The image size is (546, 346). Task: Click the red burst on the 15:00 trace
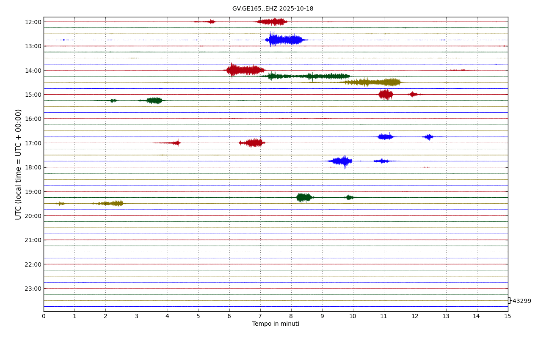385,94
